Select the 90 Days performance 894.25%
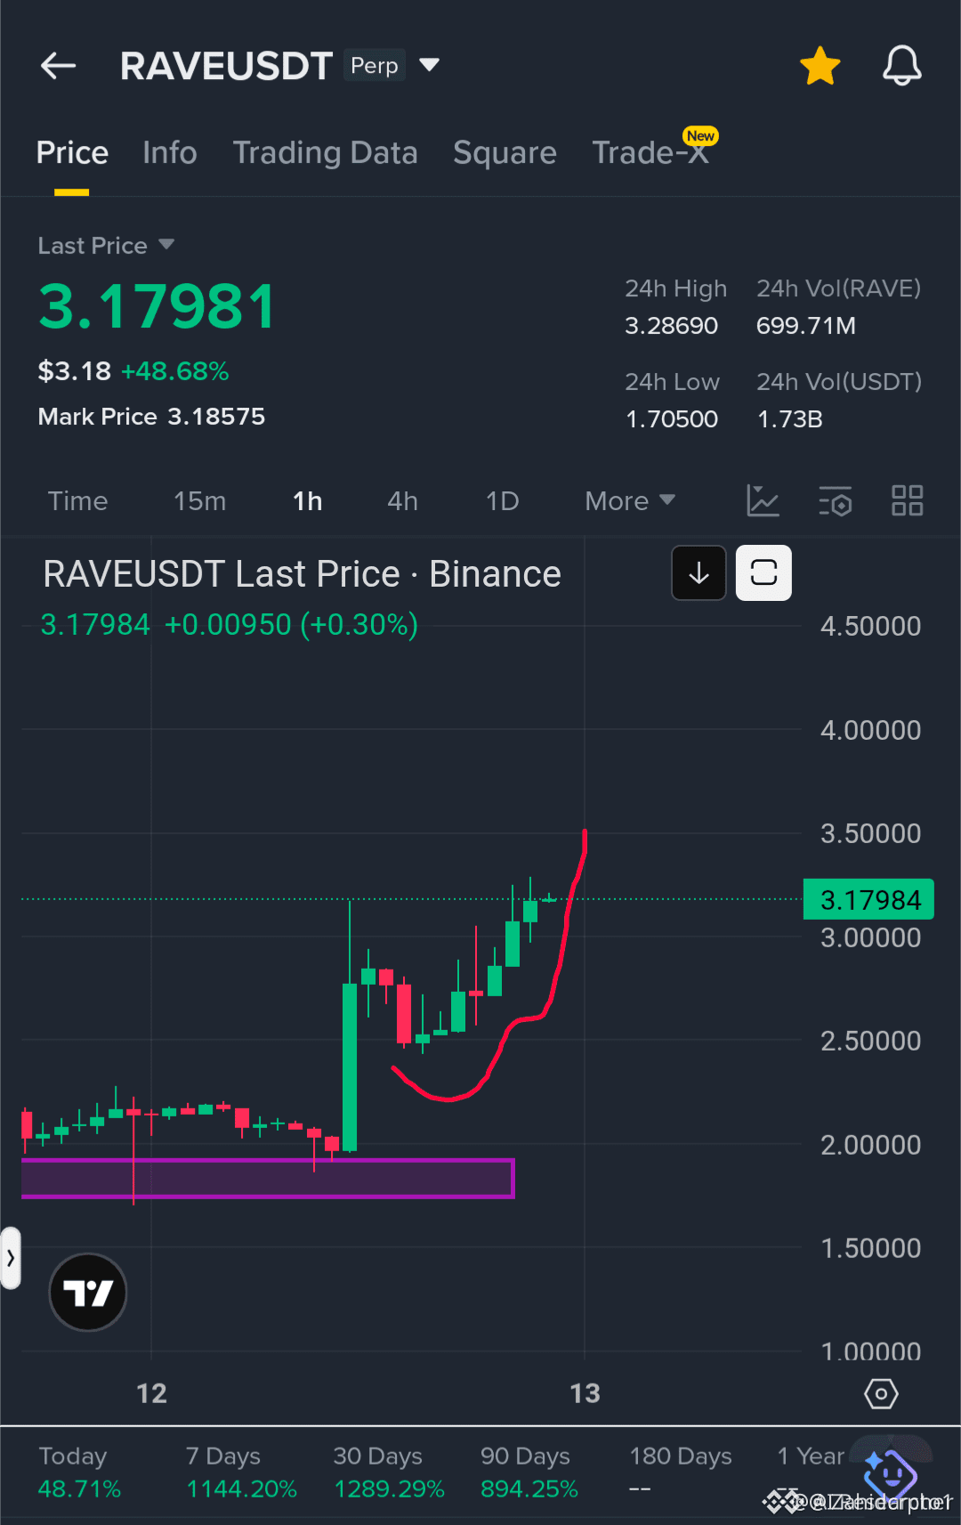Viewport: 961px width, 1525px height. point(529,1472)
